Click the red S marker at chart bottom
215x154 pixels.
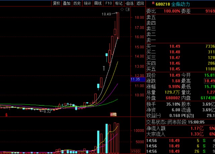tap(6, 115)
